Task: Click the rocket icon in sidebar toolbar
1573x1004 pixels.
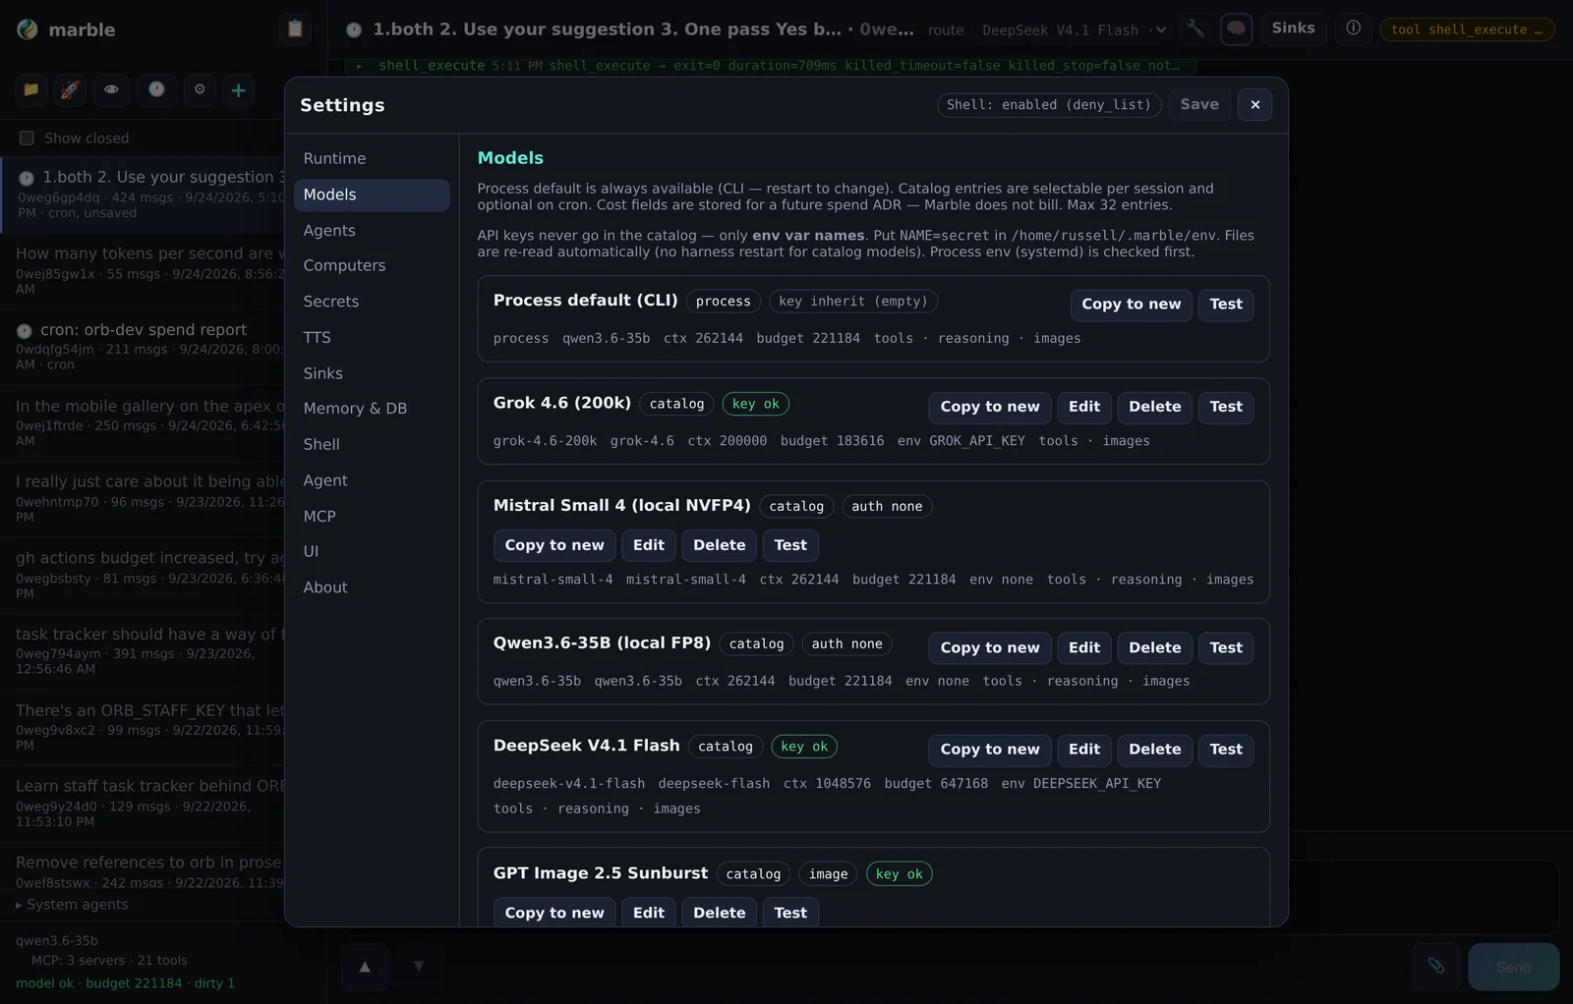Action: [70, 89]
